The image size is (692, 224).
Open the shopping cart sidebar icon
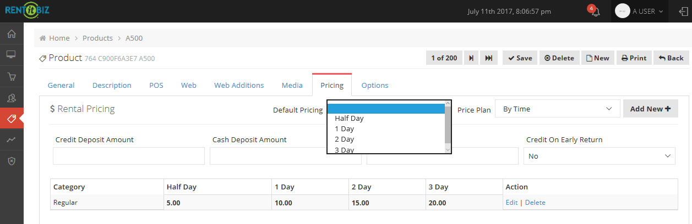click(11, 76)
